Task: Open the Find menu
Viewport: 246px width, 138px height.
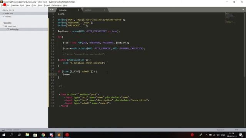Action: [x=22, y=5]
